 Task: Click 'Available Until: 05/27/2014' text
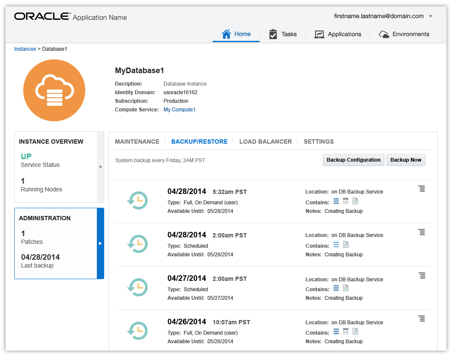pos(200,298)
